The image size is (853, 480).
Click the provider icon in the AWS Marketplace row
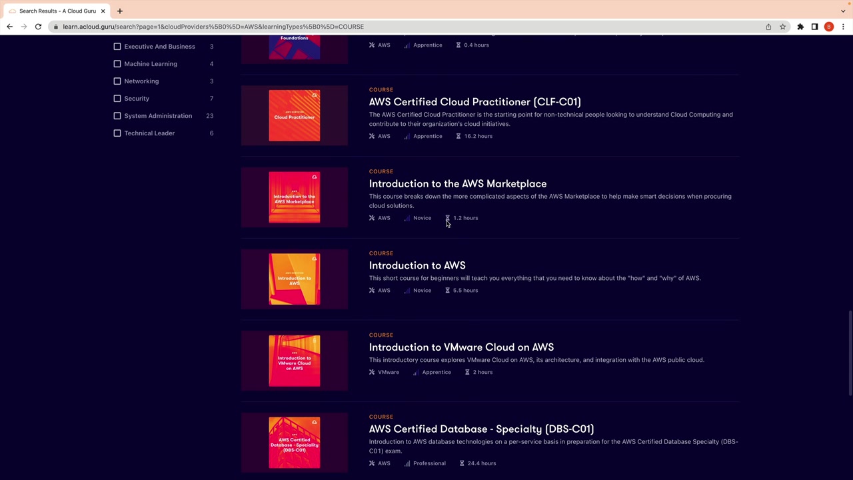pyautogui.click(x=372, y=218)
